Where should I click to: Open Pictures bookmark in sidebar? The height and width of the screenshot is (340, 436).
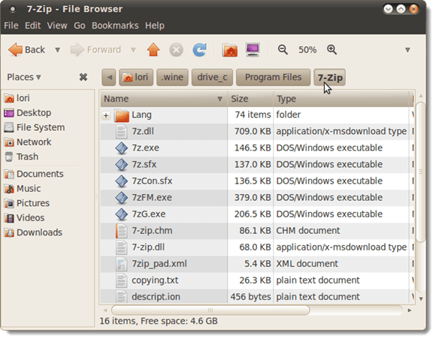click(x=27, y=203)
